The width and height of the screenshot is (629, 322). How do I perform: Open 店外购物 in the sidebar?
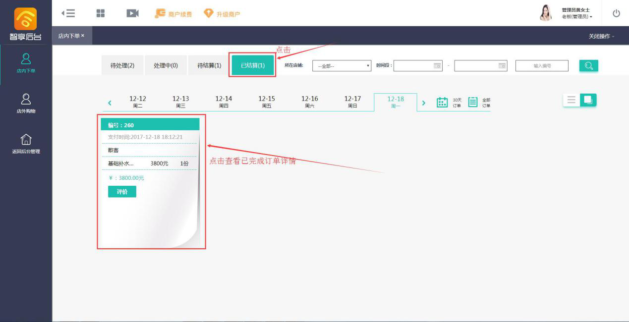click(26, 103)
